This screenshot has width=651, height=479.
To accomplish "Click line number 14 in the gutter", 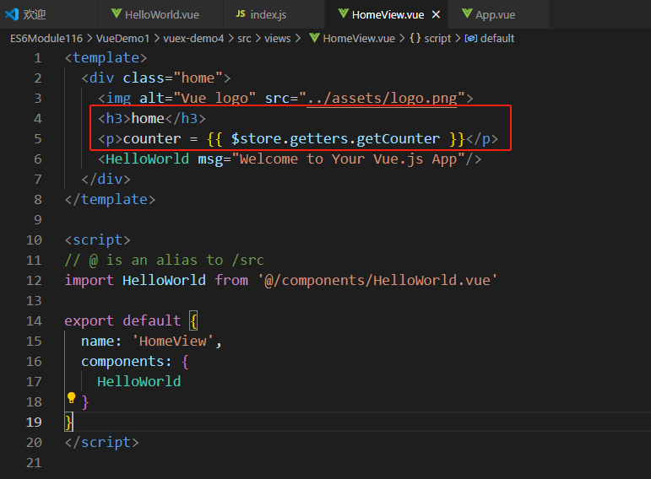I will (x=34, y=321).
